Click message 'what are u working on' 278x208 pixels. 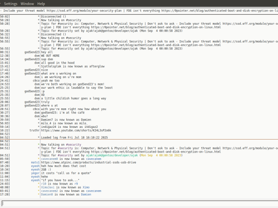pos(59,73)
